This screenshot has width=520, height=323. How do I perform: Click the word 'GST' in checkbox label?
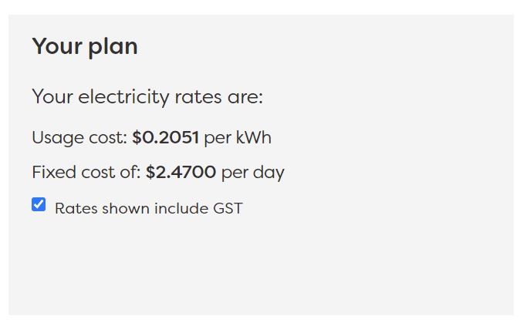228,208
